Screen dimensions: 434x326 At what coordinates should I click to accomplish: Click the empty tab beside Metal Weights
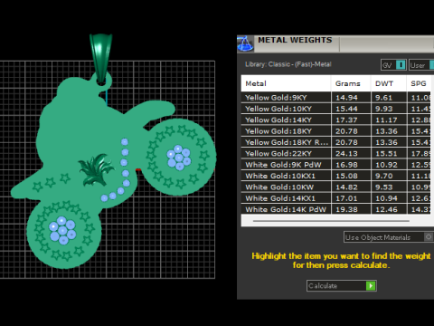point(386,44)
